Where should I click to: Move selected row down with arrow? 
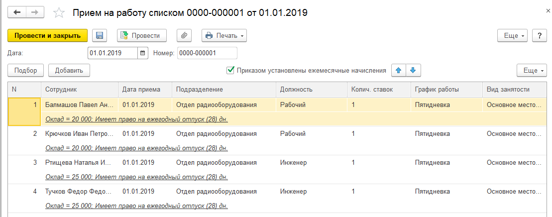click(413, 70)
